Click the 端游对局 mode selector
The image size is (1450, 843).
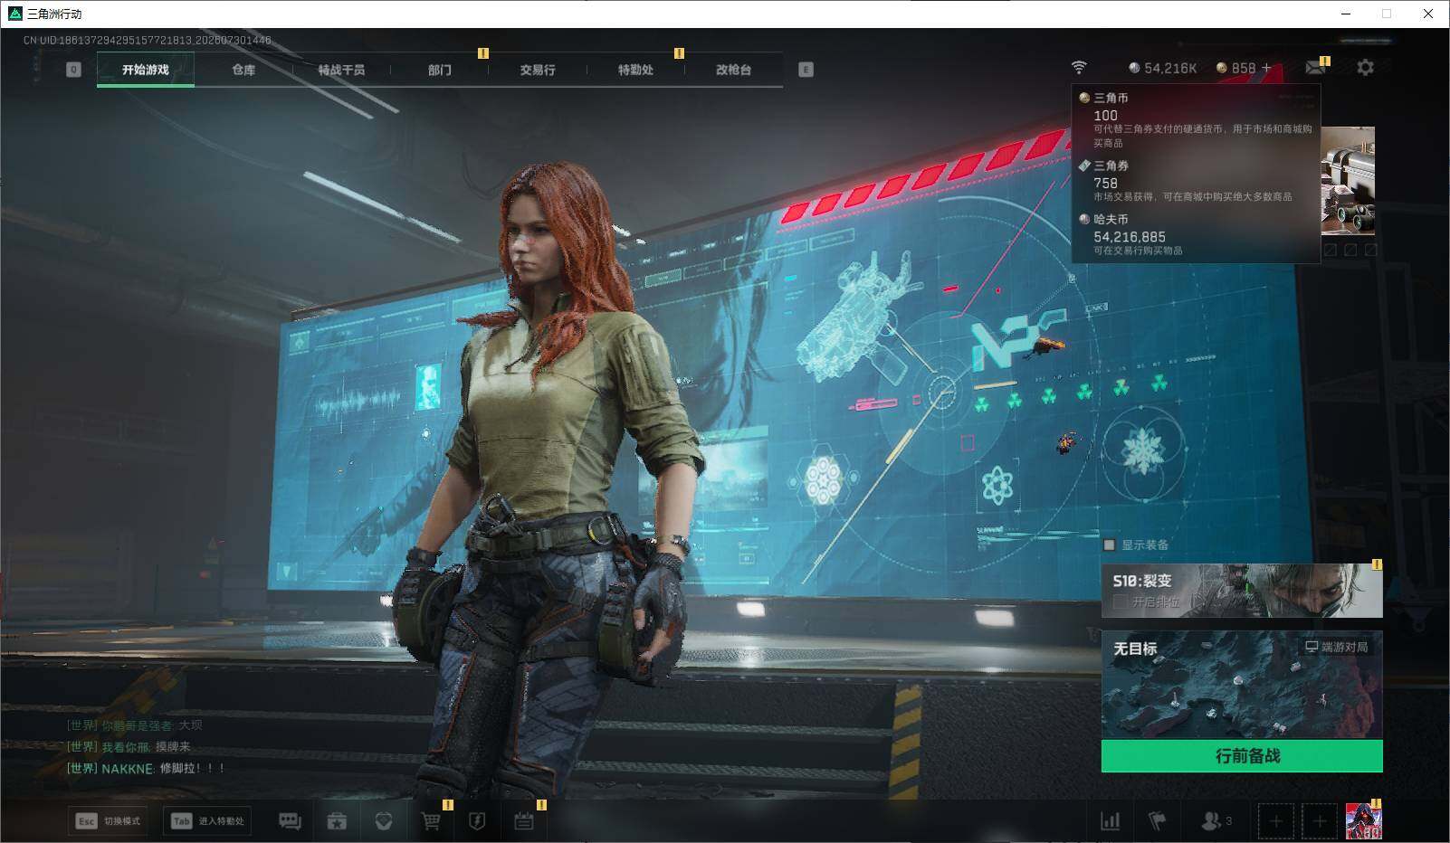pyautogui.click(x=1337, y=647)
